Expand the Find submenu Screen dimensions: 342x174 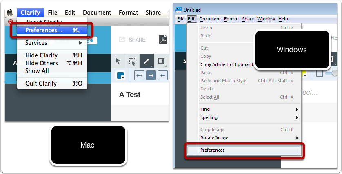pyautogui.click(x=244, y=109)
